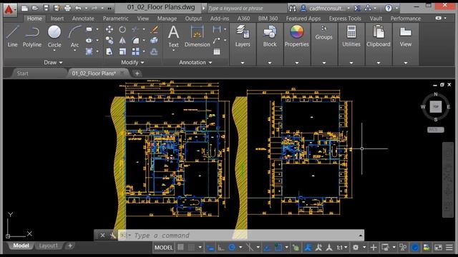Click the command line input field

click(x=241, y=236)
